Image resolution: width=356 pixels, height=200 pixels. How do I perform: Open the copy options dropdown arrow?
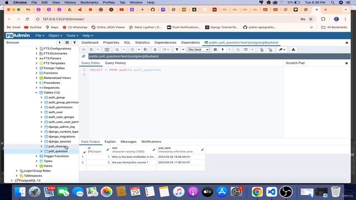[139, 49]
